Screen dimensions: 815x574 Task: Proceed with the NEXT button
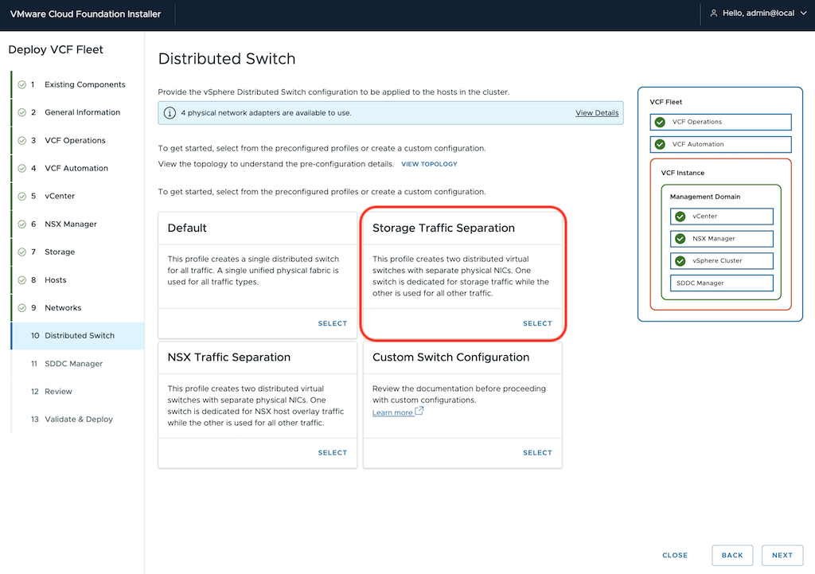click(x=782, y=555)
